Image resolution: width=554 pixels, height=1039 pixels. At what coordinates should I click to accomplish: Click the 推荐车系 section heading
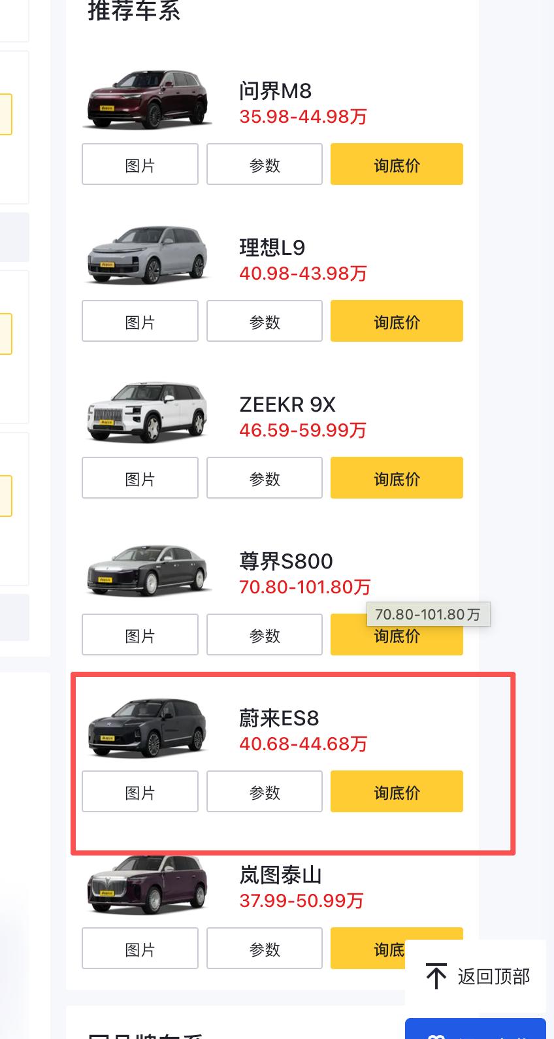click(x=134, y=10)
